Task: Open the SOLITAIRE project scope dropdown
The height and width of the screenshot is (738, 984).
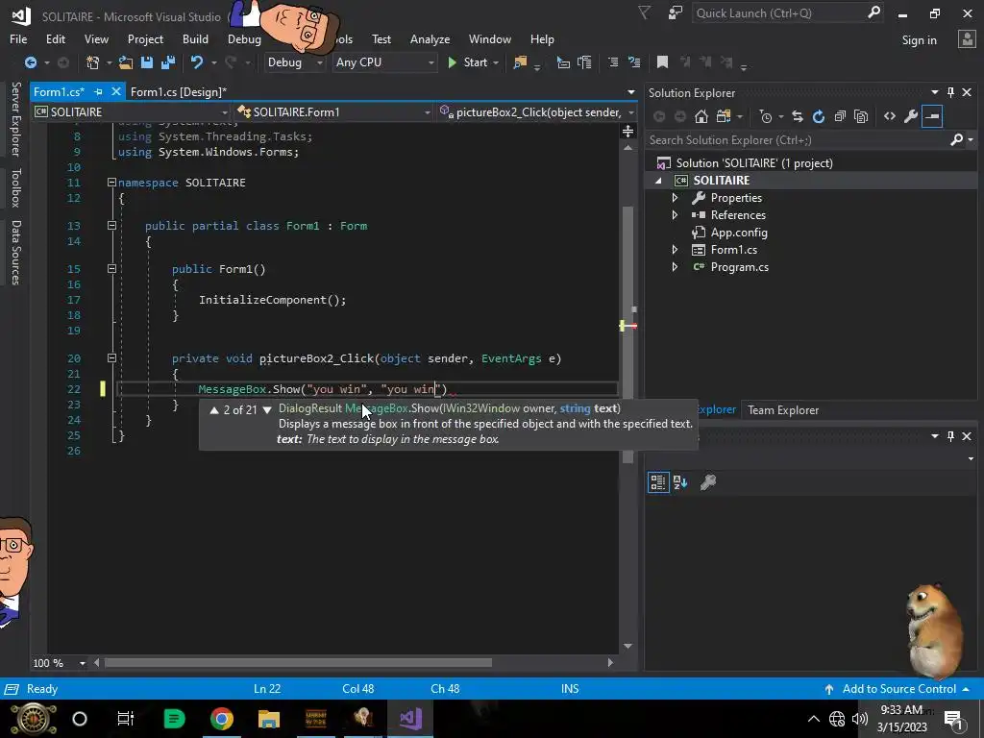Action: tap(132, 111)
